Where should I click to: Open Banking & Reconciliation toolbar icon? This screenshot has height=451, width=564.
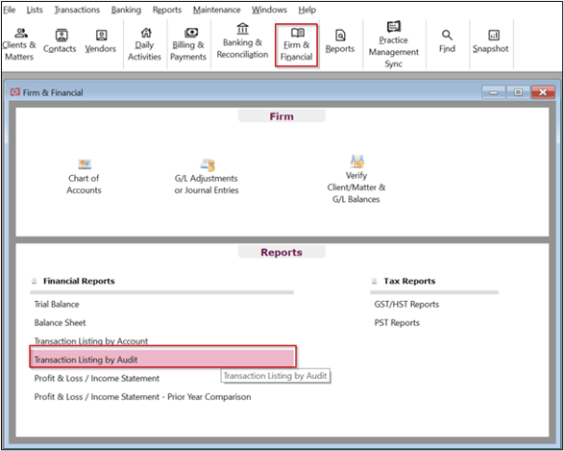242,41
